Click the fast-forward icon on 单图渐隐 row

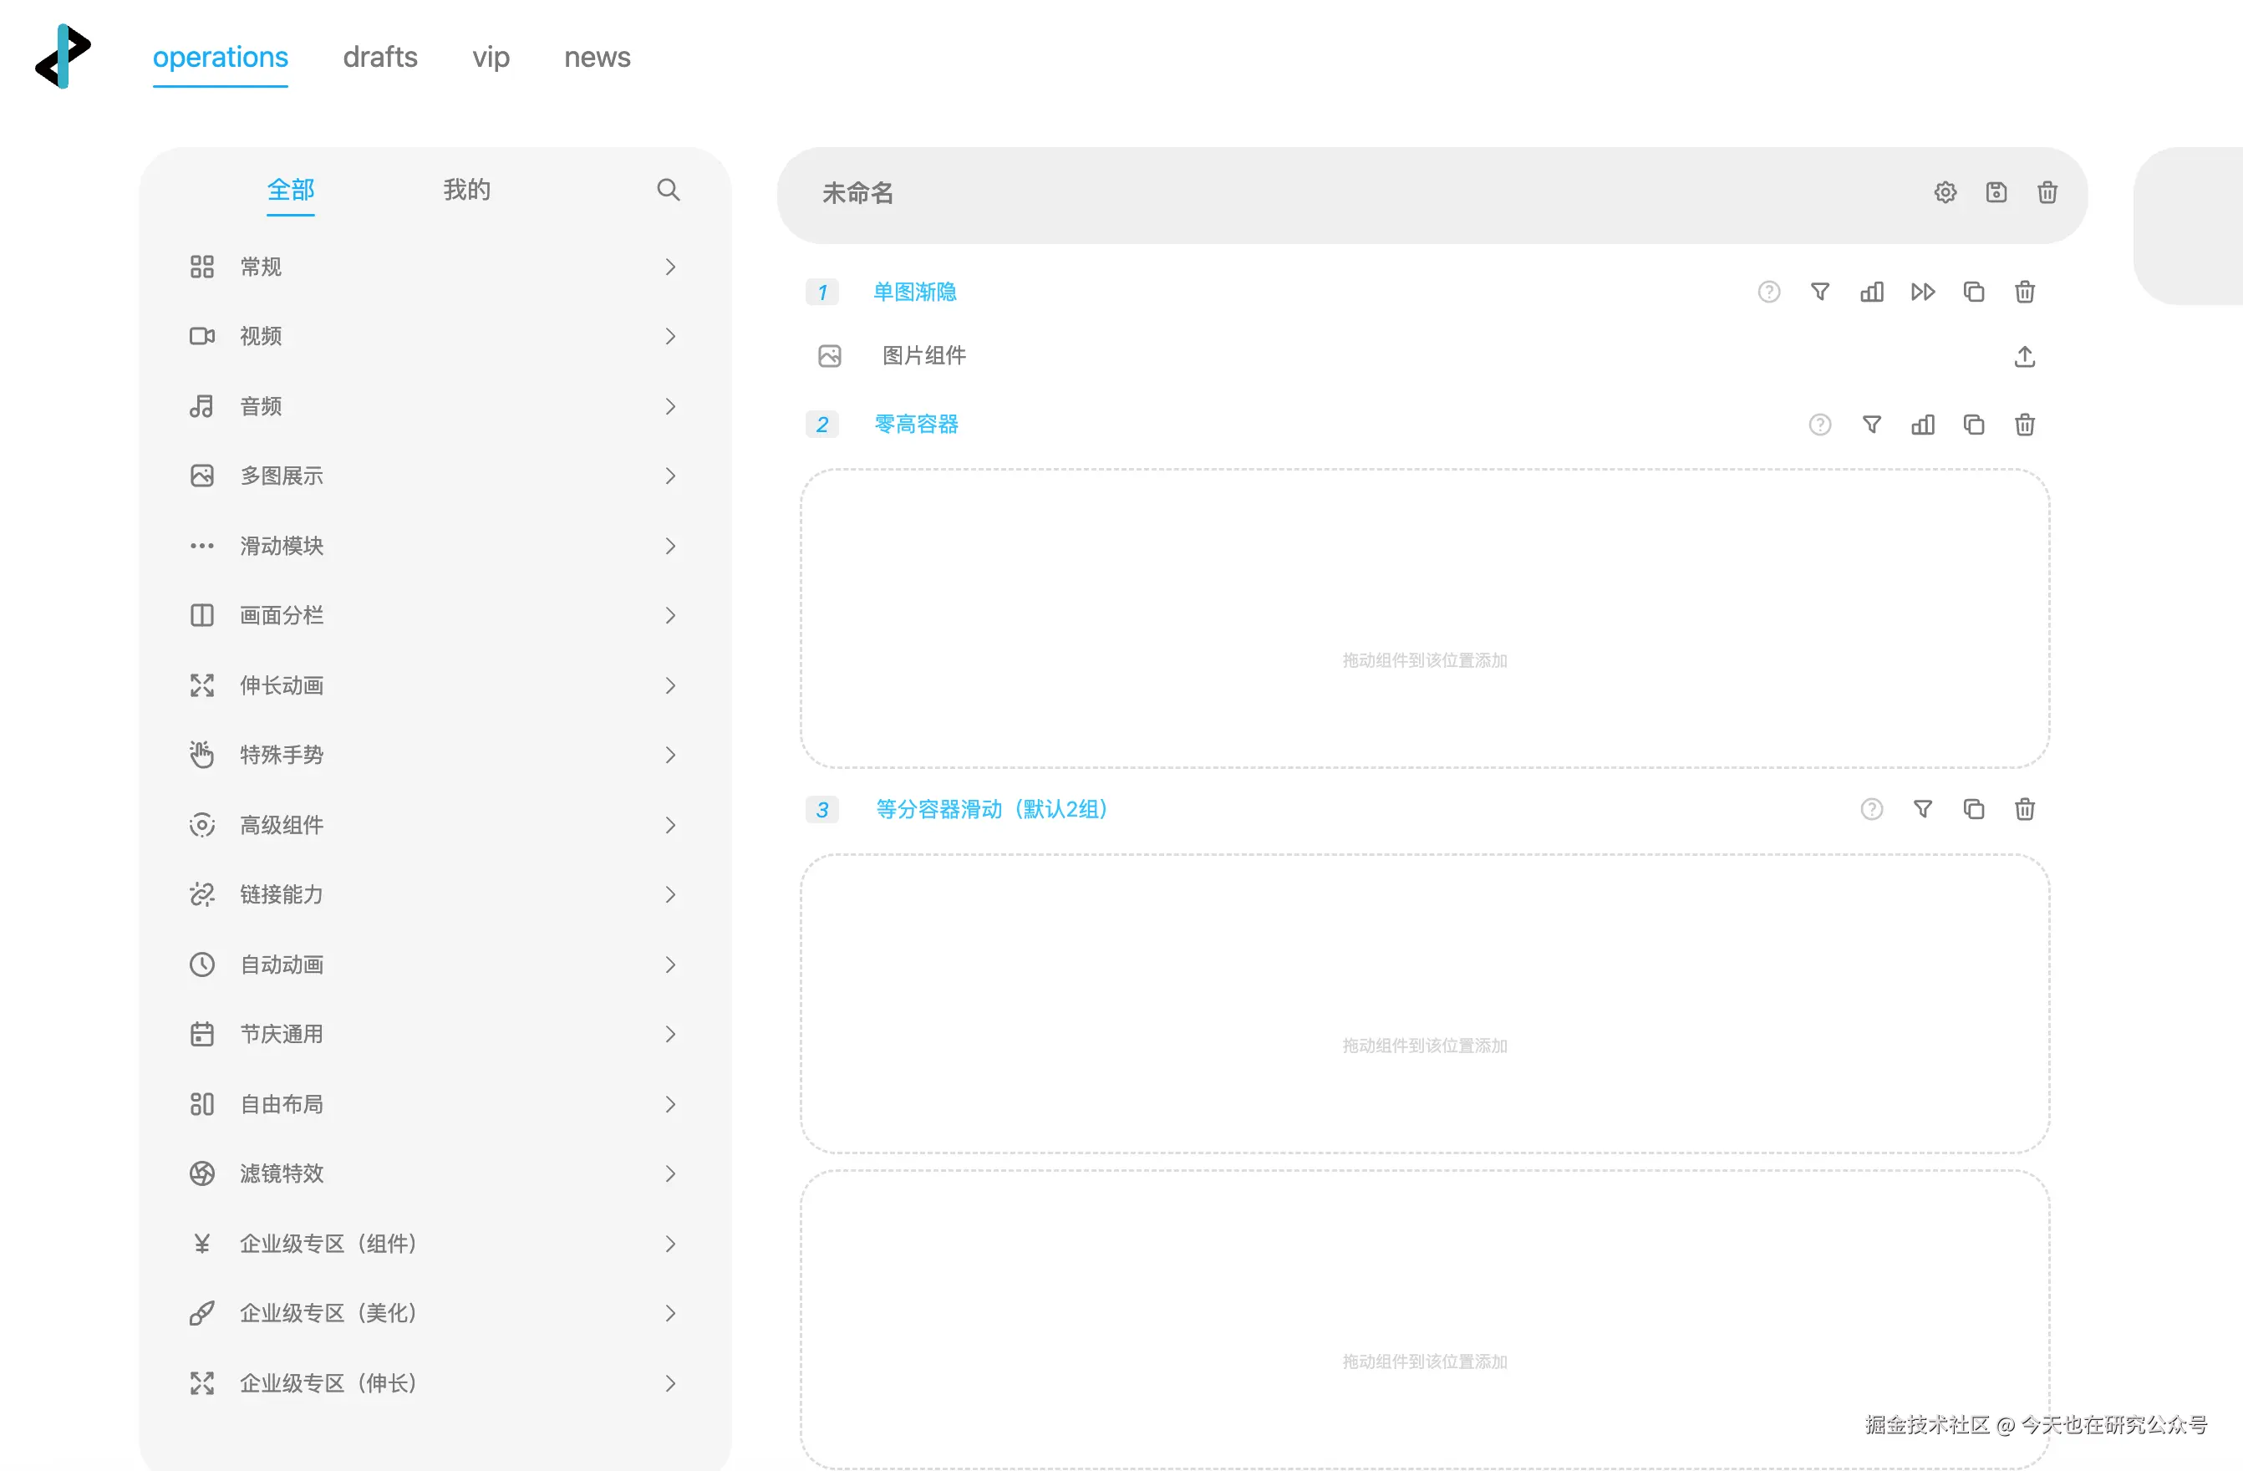[1923, 293]
